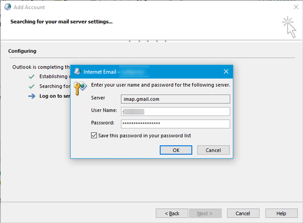Close the Add Account window

(295, 7)
